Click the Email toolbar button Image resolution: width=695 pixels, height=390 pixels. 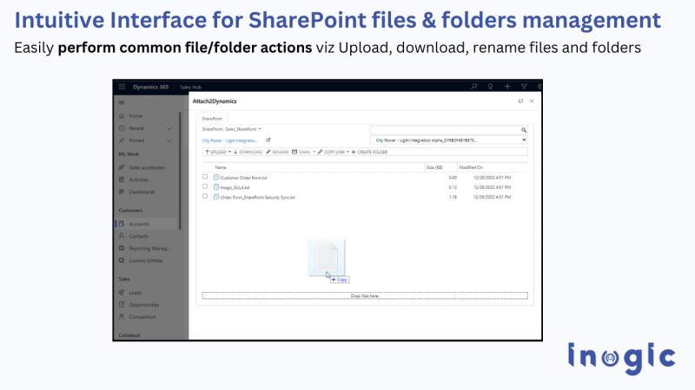pos(302,152)
